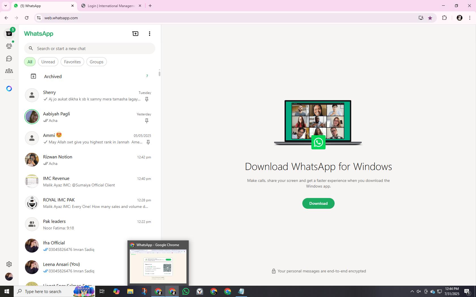This screenshot has width=476, height=297.
Task: Open Meta AI circle icon
Action: coord(9,89)
